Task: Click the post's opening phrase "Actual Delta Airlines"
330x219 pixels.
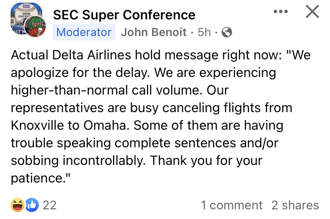Action: (x=67, y=56)
